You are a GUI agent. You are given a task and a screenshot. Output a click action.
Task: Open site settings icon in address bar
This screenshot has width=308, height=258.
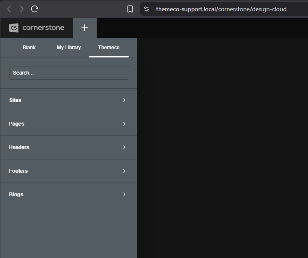click(x=147, y=9)
